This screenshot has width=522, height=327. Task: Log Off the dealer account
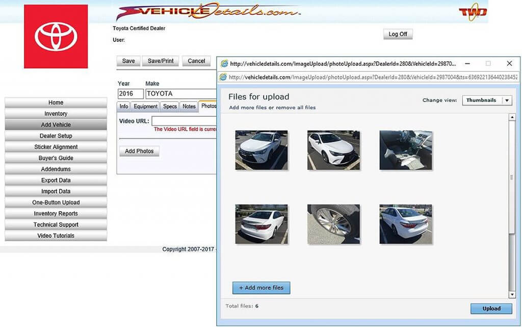[398, 34]
